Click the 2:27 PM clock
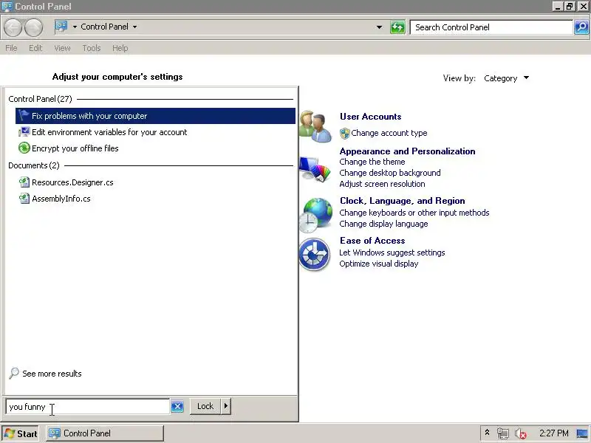Image resolution: width=591 pixels, height=443 pixels. click(x=553, y=433)
